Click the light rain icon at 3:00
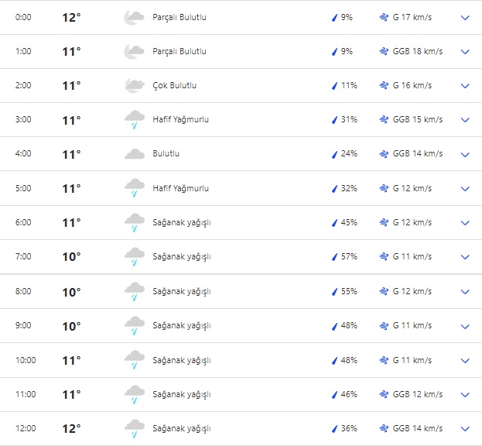Screen dimensions: 482x446 coord(135,120)
